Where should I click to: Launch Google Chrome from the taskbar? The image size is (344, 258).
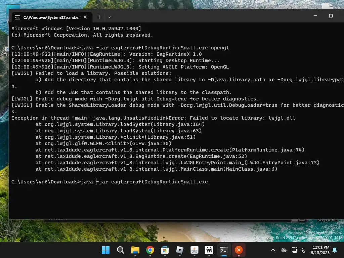(150, 250)
